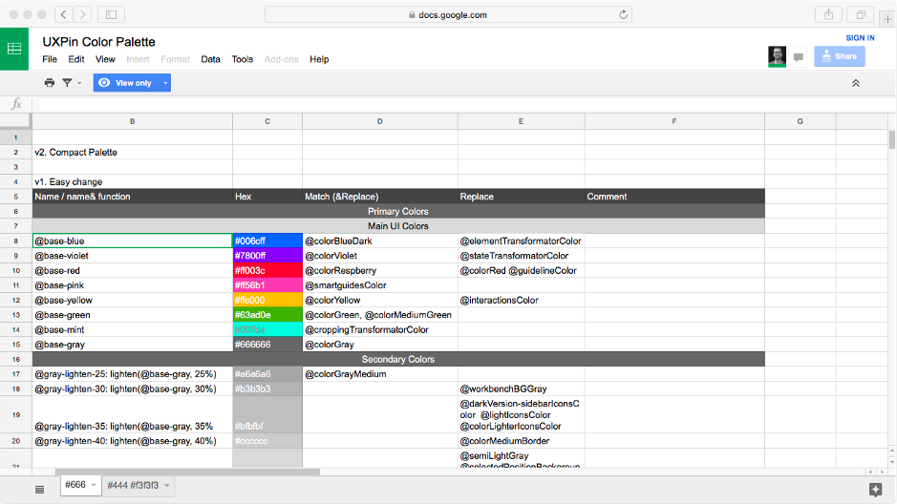Hide the menus with the double chevron
897x504 pixels.
[856, 83]
